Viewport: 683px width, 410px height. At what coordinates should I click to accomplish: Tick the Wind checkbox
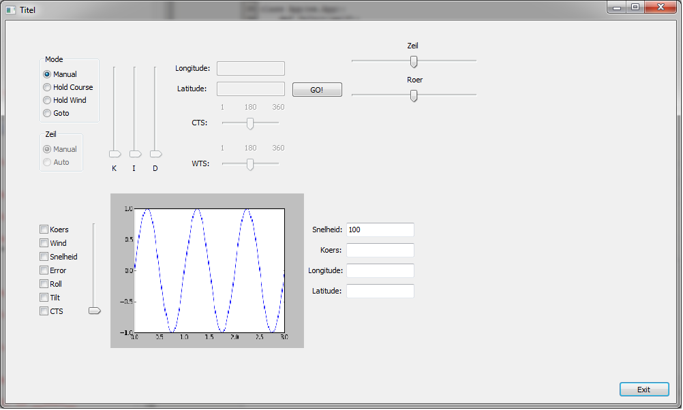coord(44,243)
